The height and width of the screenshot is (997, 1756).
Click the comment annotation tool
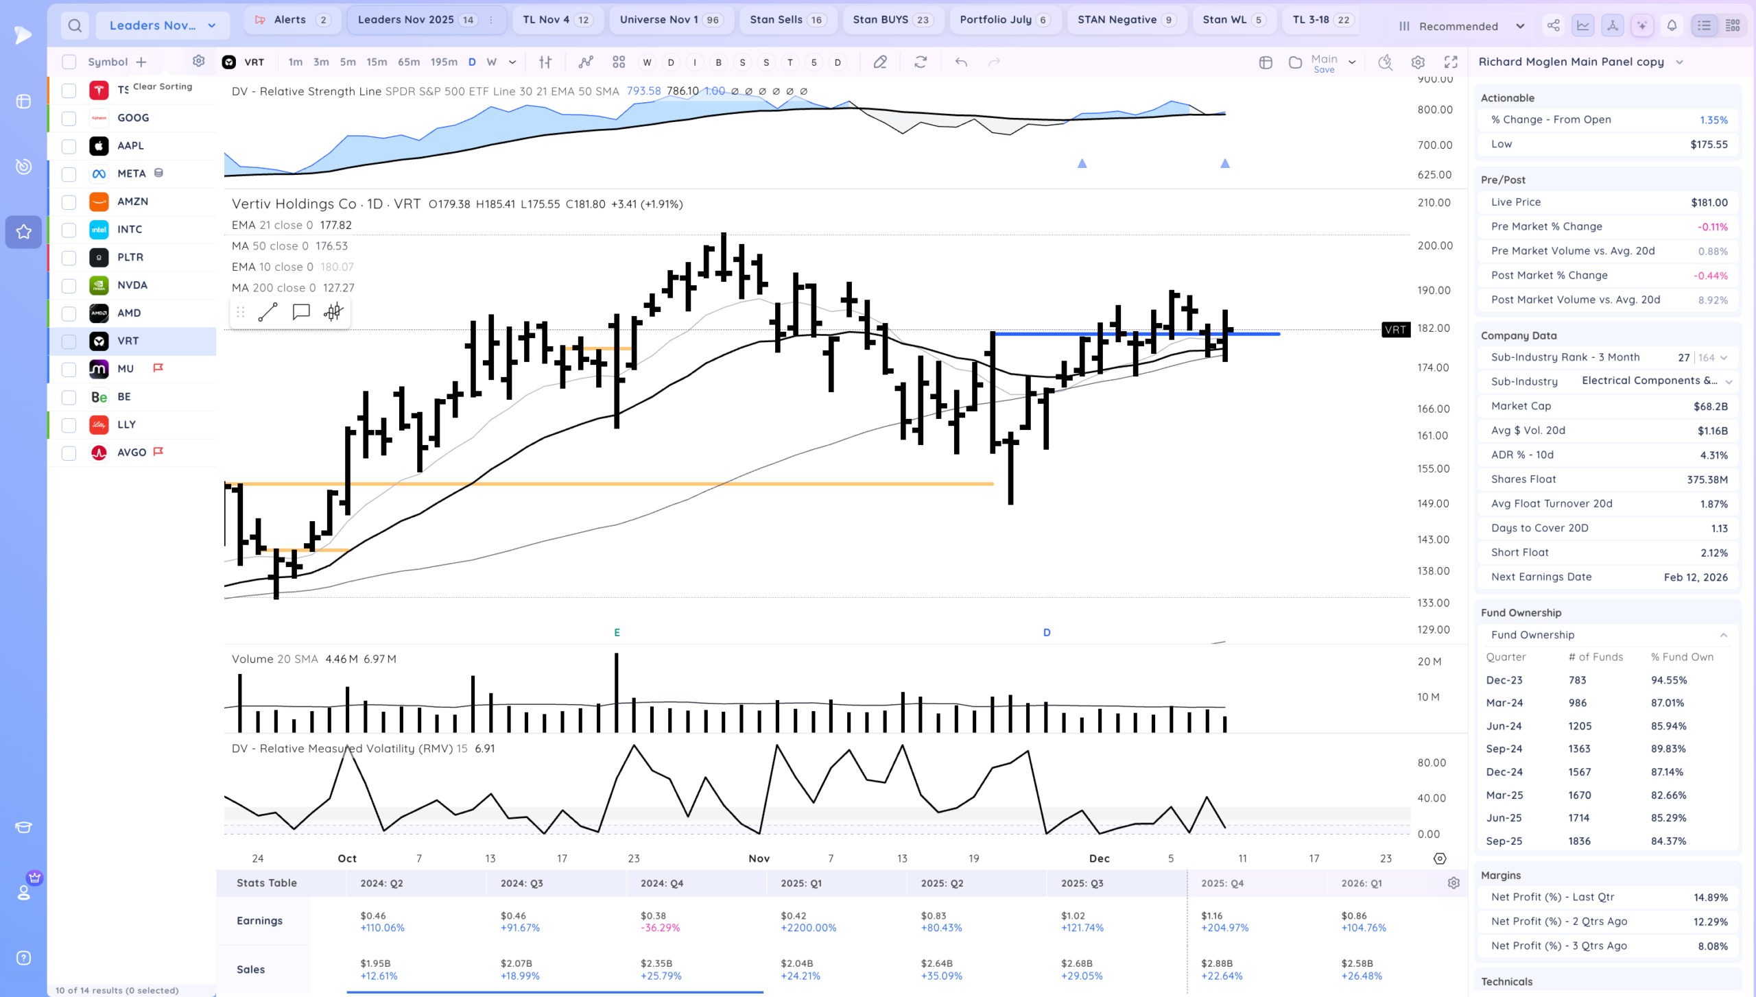pyautogui.click(x=300, y=313)
